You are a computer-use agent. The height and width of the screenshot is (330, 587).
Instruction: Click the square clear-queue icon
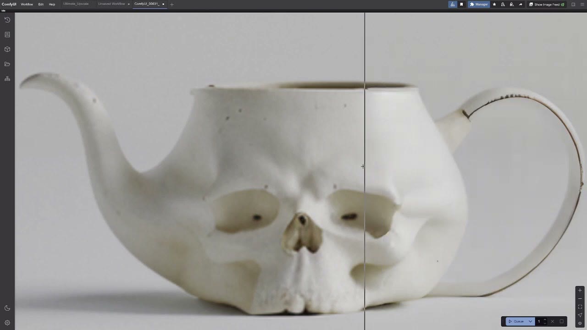tap(561, 321)
